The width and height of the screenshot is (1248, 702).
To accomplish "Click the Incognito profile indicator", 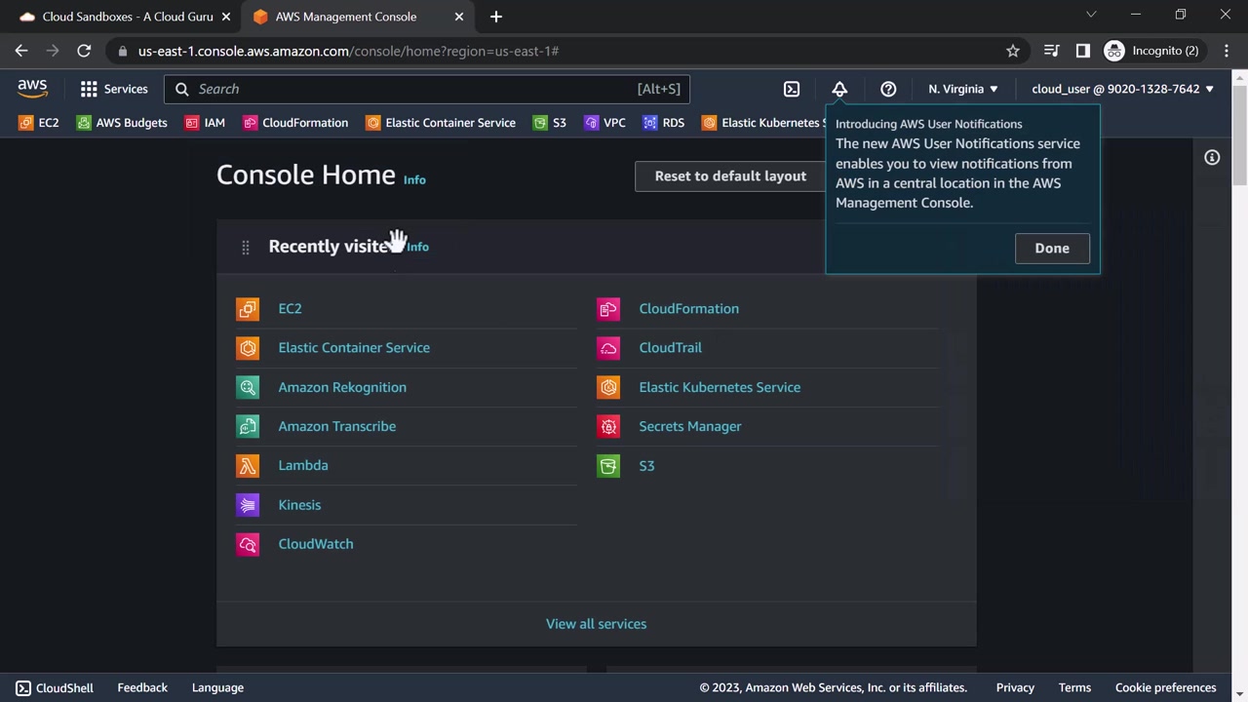I will click(1152, 51).
